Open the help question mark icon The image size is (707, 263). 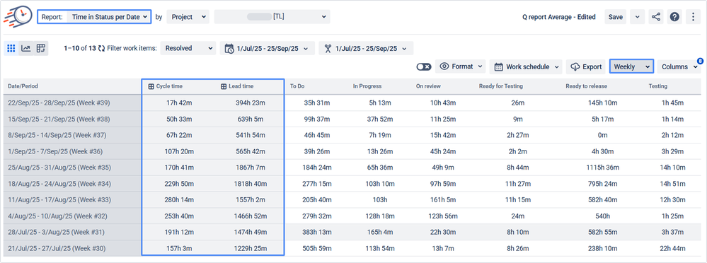(x=674, y=17)
